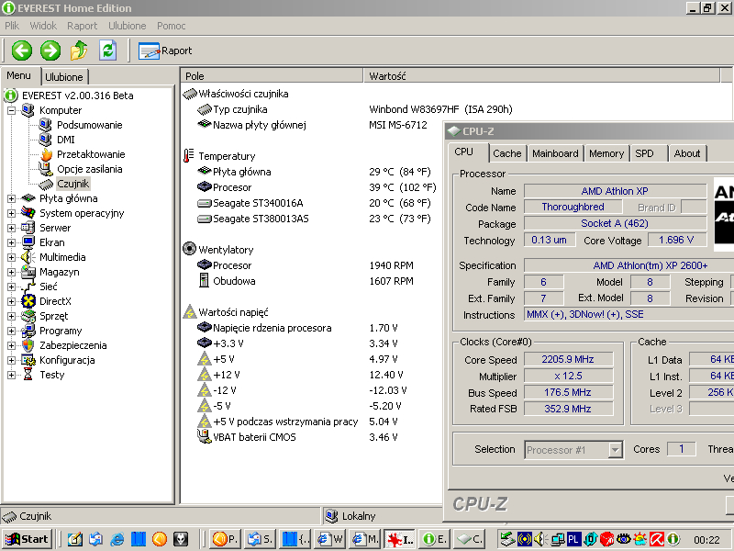Switch to the Mainboard tab in CPU-Z
Screen dimensions: 734x551
coord(555,153)
